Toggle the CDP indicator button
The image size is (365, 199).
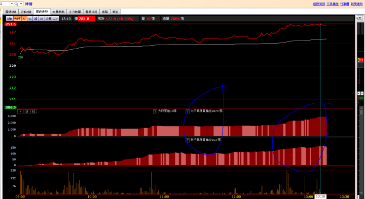[56, 19]
